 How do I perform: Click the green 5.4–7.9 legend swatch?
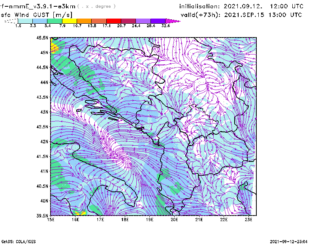(55, 21)
